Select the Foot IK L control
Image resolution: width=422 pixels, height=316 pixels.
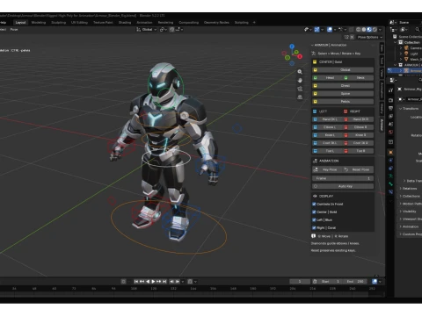(x=327, y=143)
